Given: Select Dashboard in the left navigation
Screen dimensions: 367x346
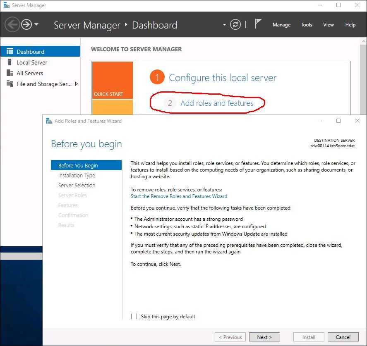Looking at the screenshot, I should click(x=40, y=51).
